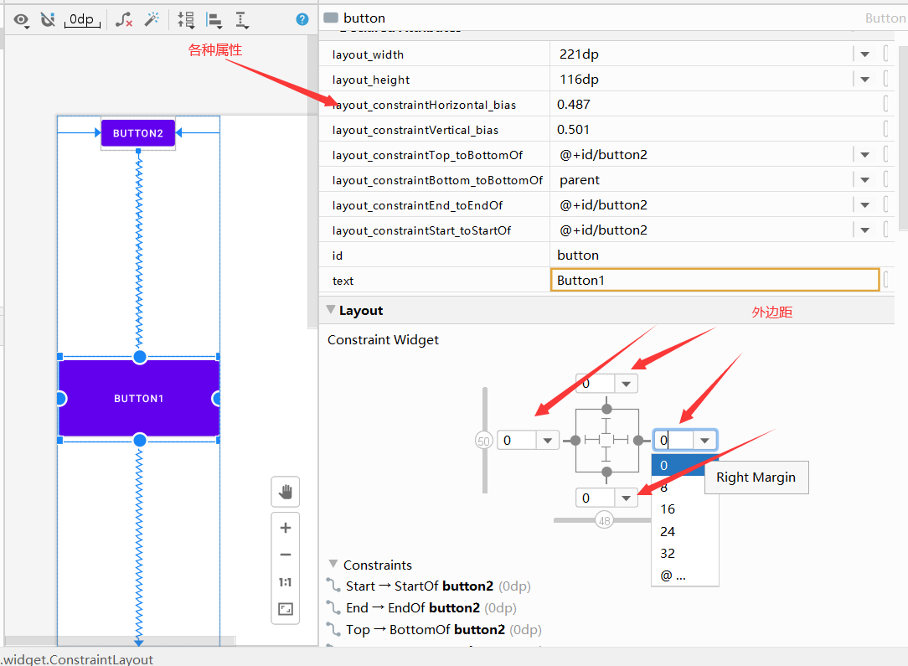Screen dimensions: 908x666
Task: Zoom in with the plus button
Action: pos(286,528)
